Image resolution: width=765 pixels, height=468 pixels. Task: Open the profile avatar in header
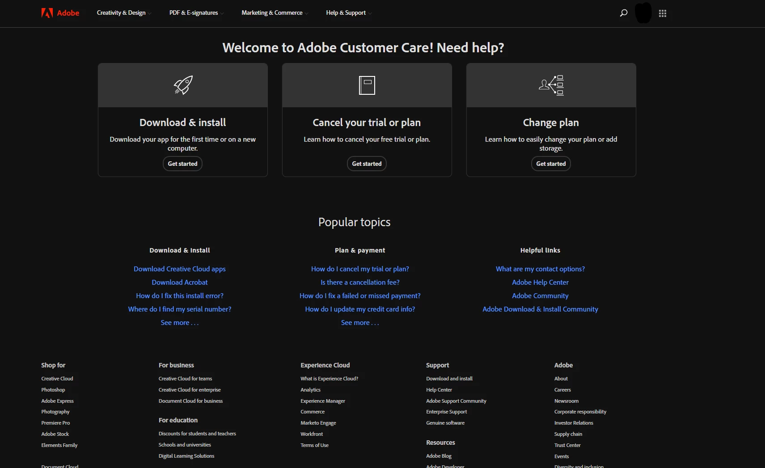coord(643,13)
